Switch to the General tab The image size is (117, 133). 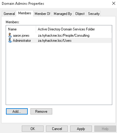click(9, 14)
